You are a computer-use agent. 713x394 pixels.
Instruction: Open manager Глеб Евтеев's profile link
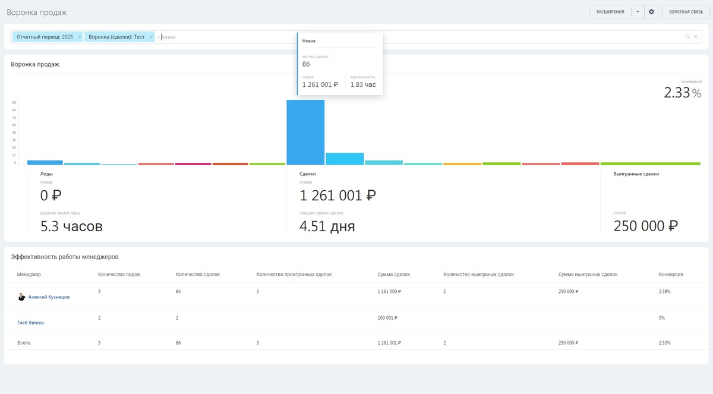[30, 323]
